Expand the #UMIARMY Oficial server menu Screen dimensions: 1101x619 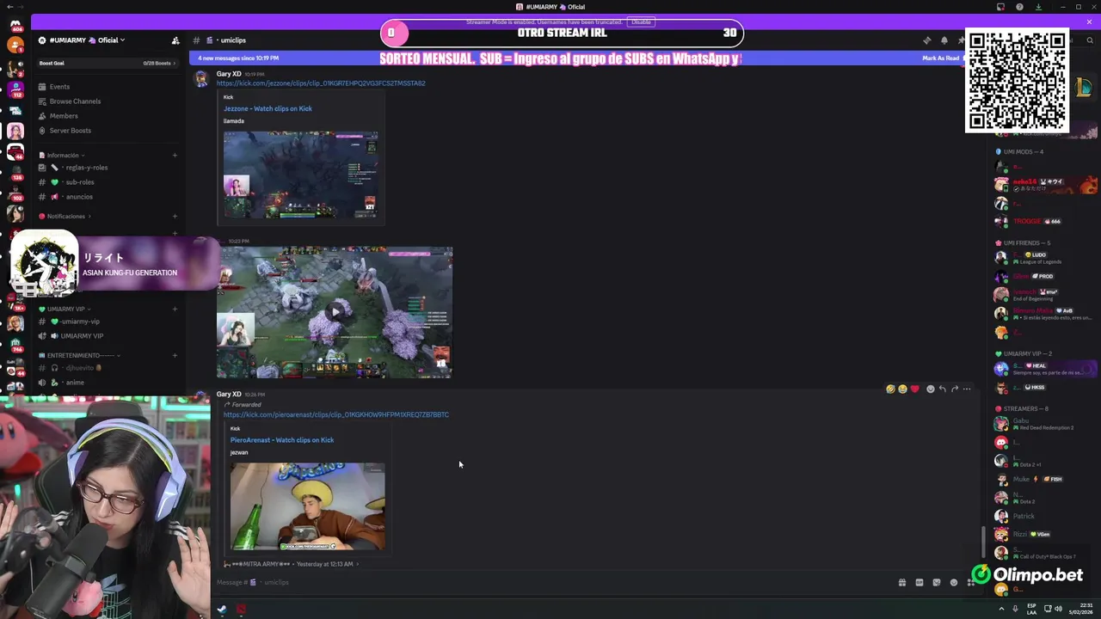click(86, 40)
